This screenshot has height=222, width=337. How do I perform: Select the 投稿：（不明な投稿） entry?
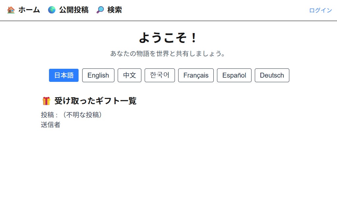(72, 115)
